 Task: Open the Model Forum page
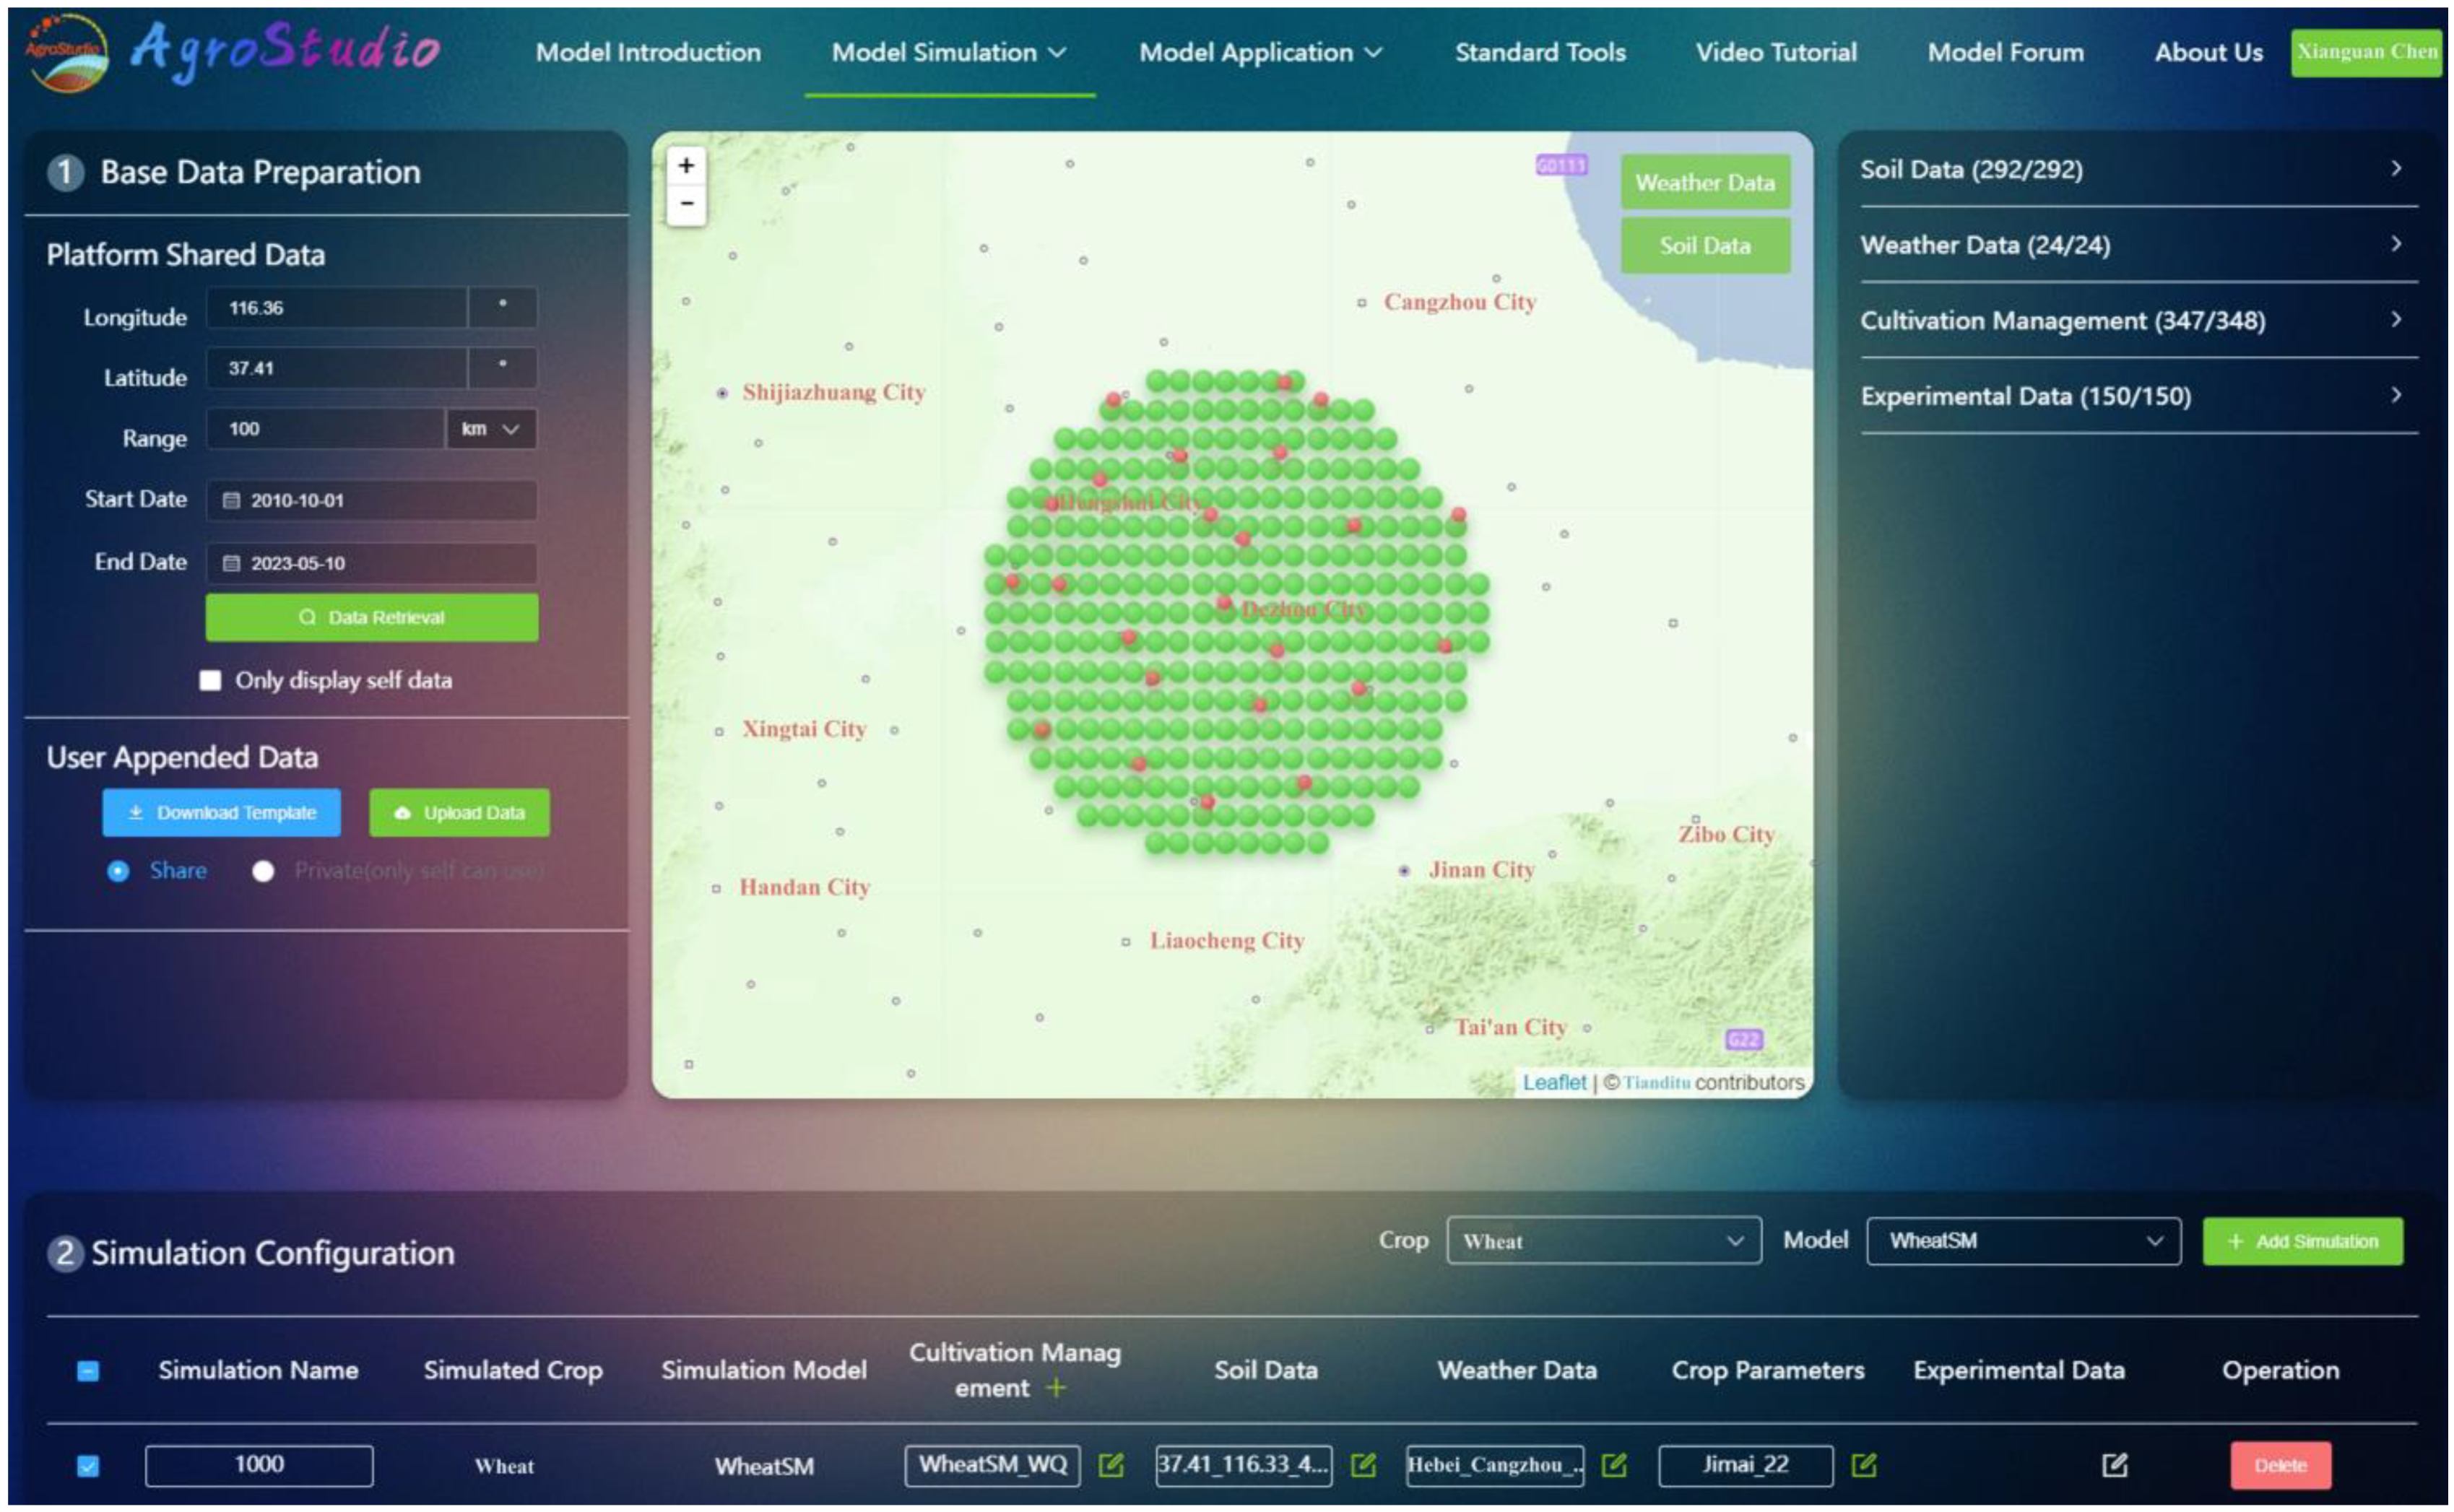click(2005, 52)
